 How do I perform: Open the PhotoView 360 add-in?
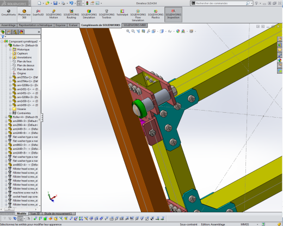click(x=24, y=14)
